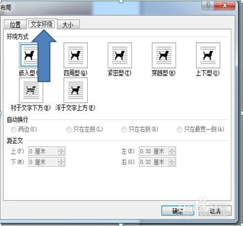
Task: Click the 上下型(O) label text
Action: click(x=208, y=73)
